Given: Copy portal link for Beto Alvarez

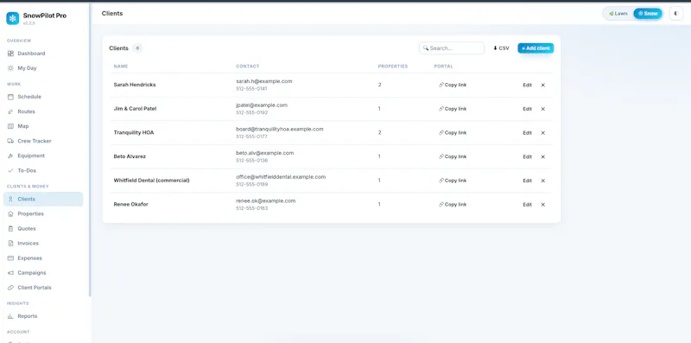Looking at the screenshot, I should [453, 156].
